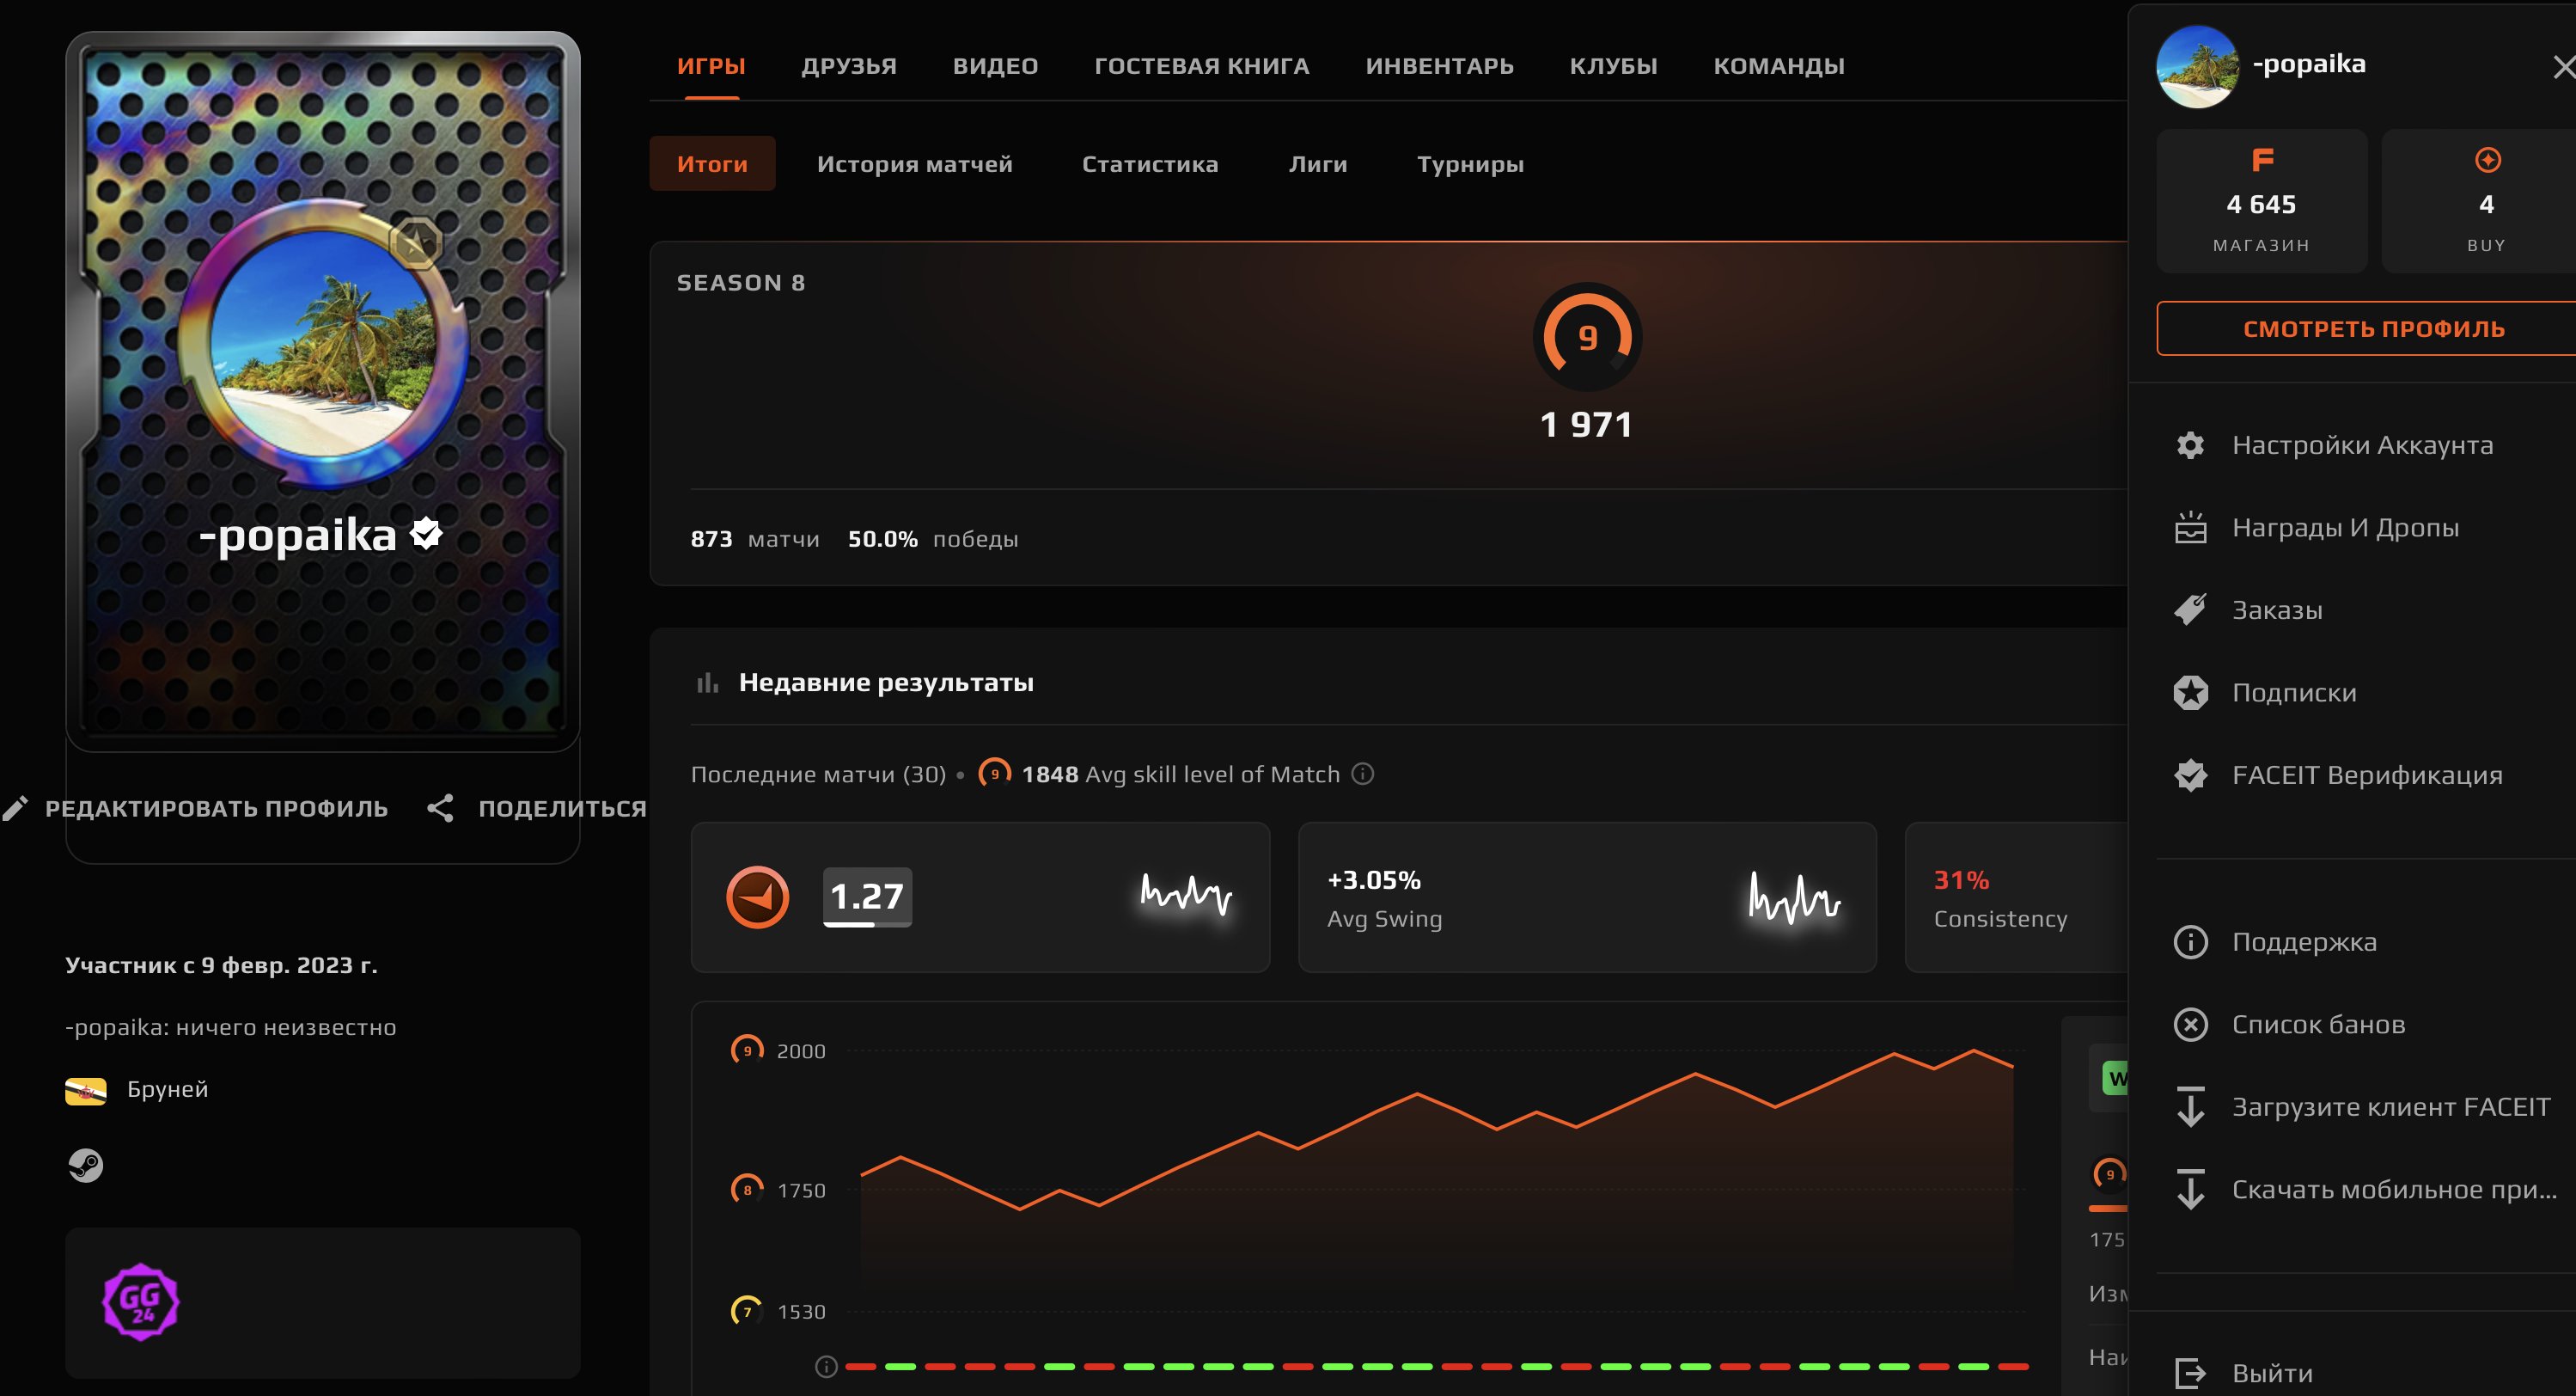Click Скачать мобильное приложение link
Image resolution: width=2576 pixels, height=1396 pixels.
tap(2362, 1190)
